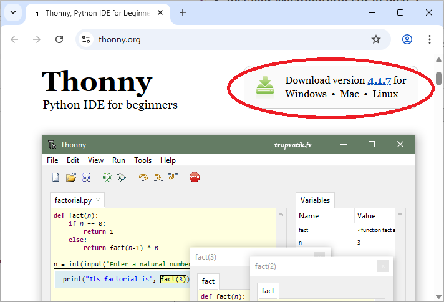Screen dimensions: 444x302
Task: Click the Windows download link
Action: [x=306, y=94]
